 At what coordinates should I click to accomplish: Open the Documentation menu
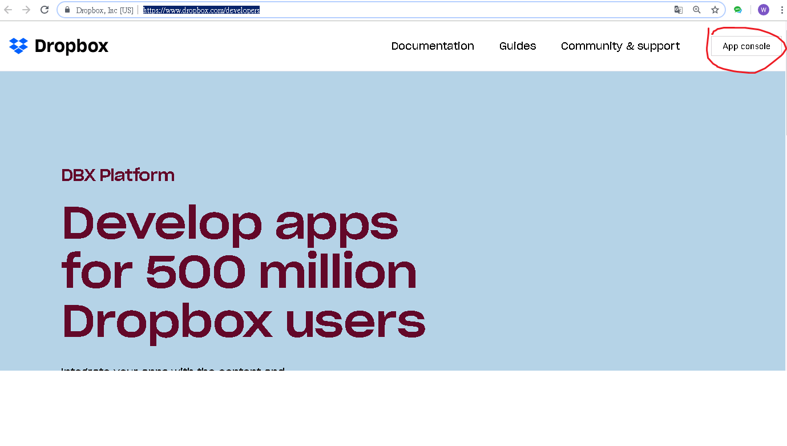(433, 46)
